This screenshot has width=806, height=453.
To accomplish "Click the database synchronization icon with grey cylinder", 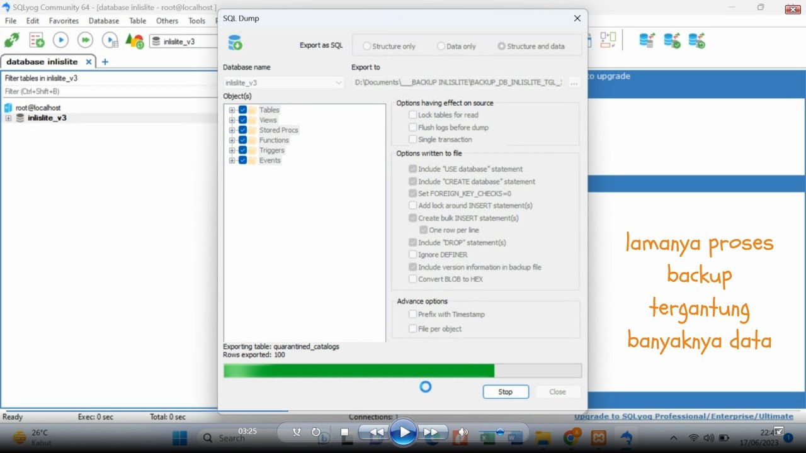I will [x=647, y=40].
